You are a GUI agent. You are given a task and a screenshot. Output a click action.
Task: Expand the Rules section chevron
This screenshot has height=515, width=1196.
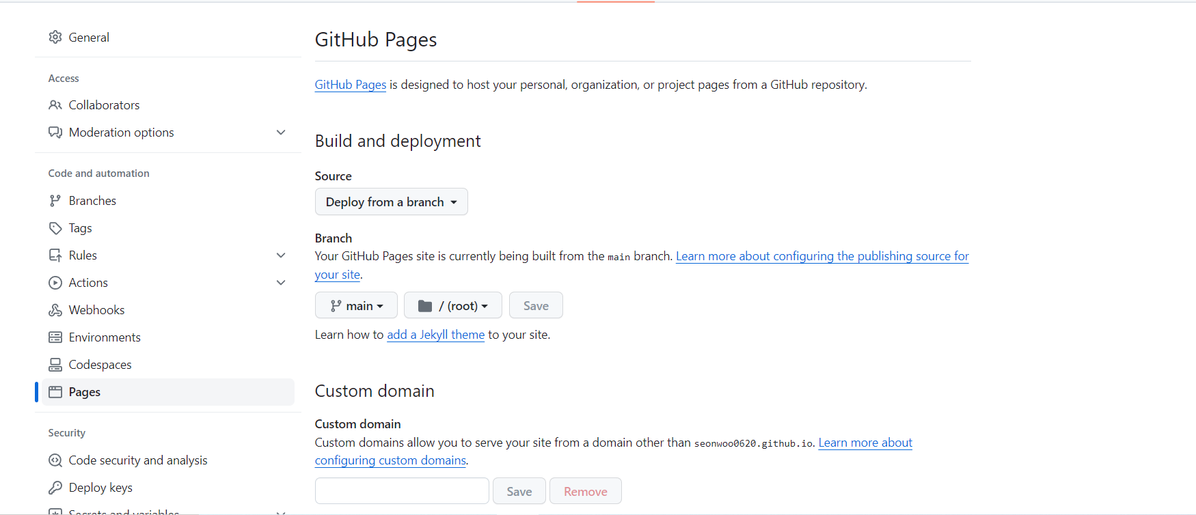pyautogui.click(x=281, y=255)
